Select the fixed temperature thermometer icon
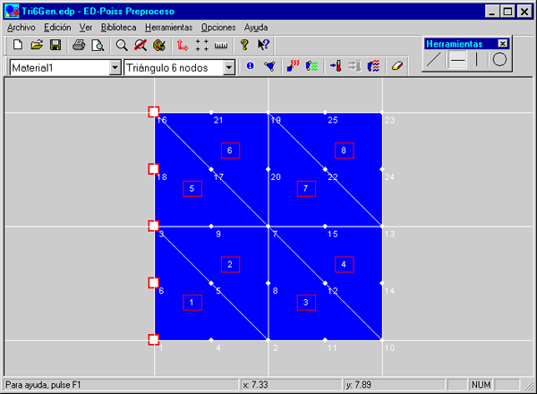The height and width of the screenshot is (394, 537). click(x=336, y=65)
